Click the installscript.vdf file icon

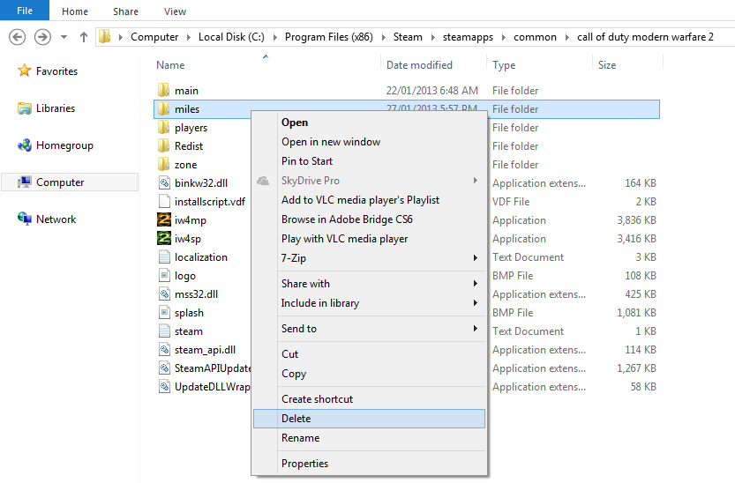coord(164,201)
